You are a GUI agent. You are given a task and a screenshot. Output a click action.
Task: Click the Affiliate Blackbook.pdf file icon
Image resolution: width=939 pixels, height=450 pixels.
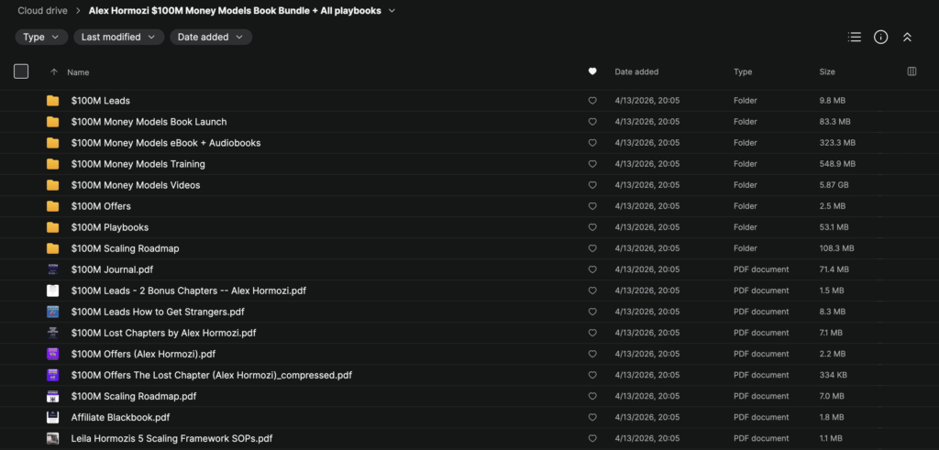click(53, 417)
